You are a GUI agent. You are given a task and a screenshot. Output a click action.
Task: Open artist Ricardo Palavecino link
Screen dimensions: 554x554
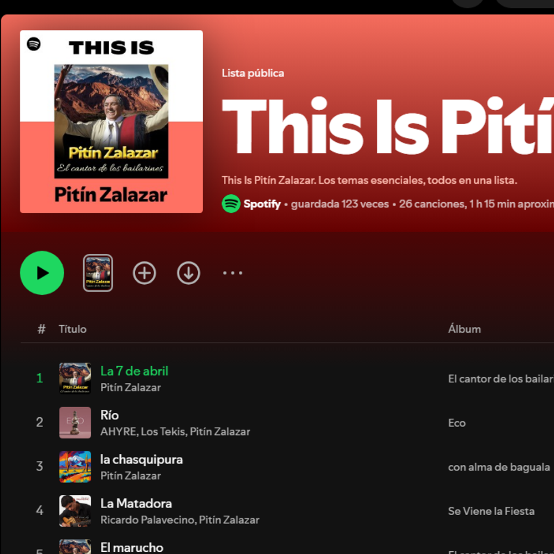point(147,520)
